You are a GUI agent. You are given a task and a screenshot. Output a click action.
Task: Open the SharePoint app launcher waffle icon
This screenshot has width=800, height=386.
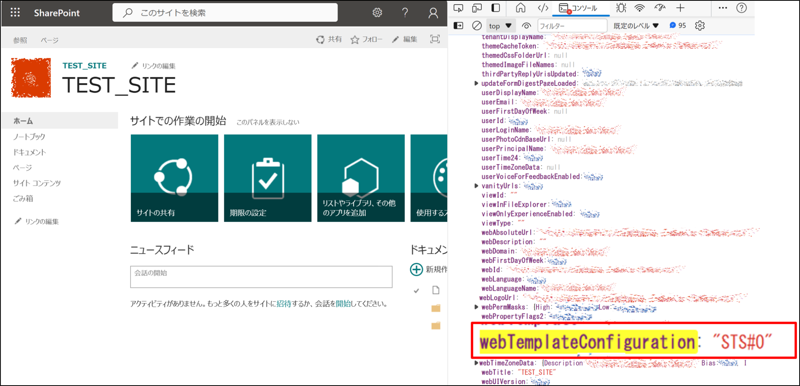[15, 12]
